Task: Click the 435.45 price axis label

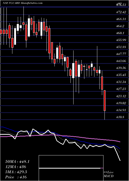Action: click(121, 75)
